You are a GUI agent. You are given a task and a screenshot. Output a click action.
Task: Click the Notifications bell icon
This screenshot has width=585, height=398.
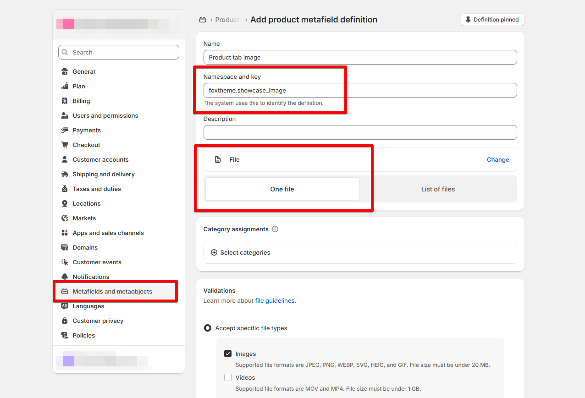[65, 277]
